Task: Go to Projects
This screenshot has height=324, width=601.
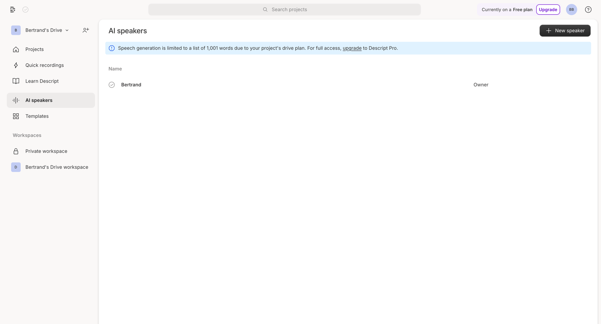Action: point(51,49)
